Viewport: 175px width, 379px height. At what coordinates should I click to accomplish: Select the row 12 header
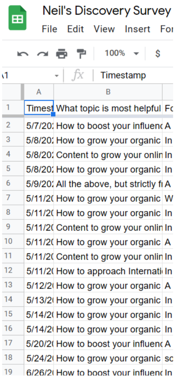pyautogui.click(x=8, y=271)
